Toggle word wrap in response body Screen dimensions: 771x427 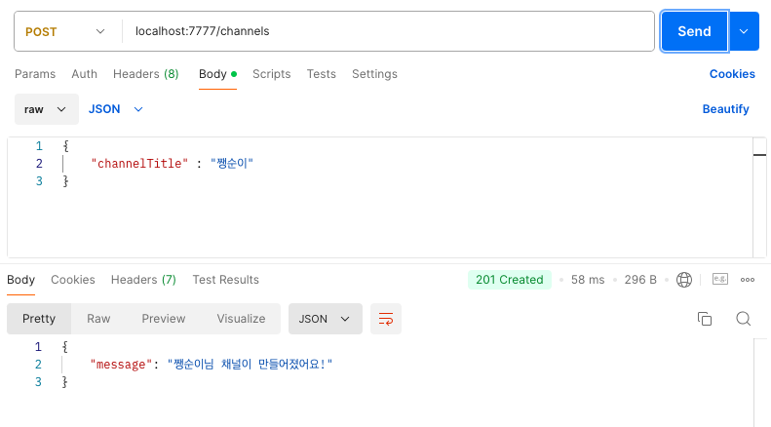[386, 319]
